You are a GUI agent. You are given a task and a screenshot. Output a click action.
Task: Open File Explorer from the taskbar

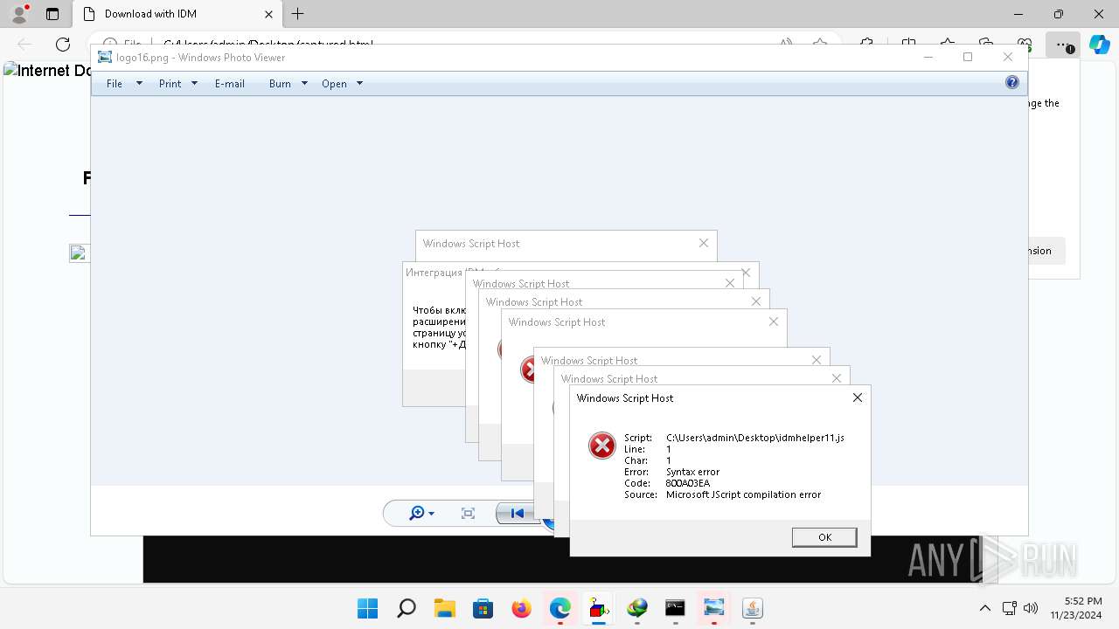[x=445, y=608]
